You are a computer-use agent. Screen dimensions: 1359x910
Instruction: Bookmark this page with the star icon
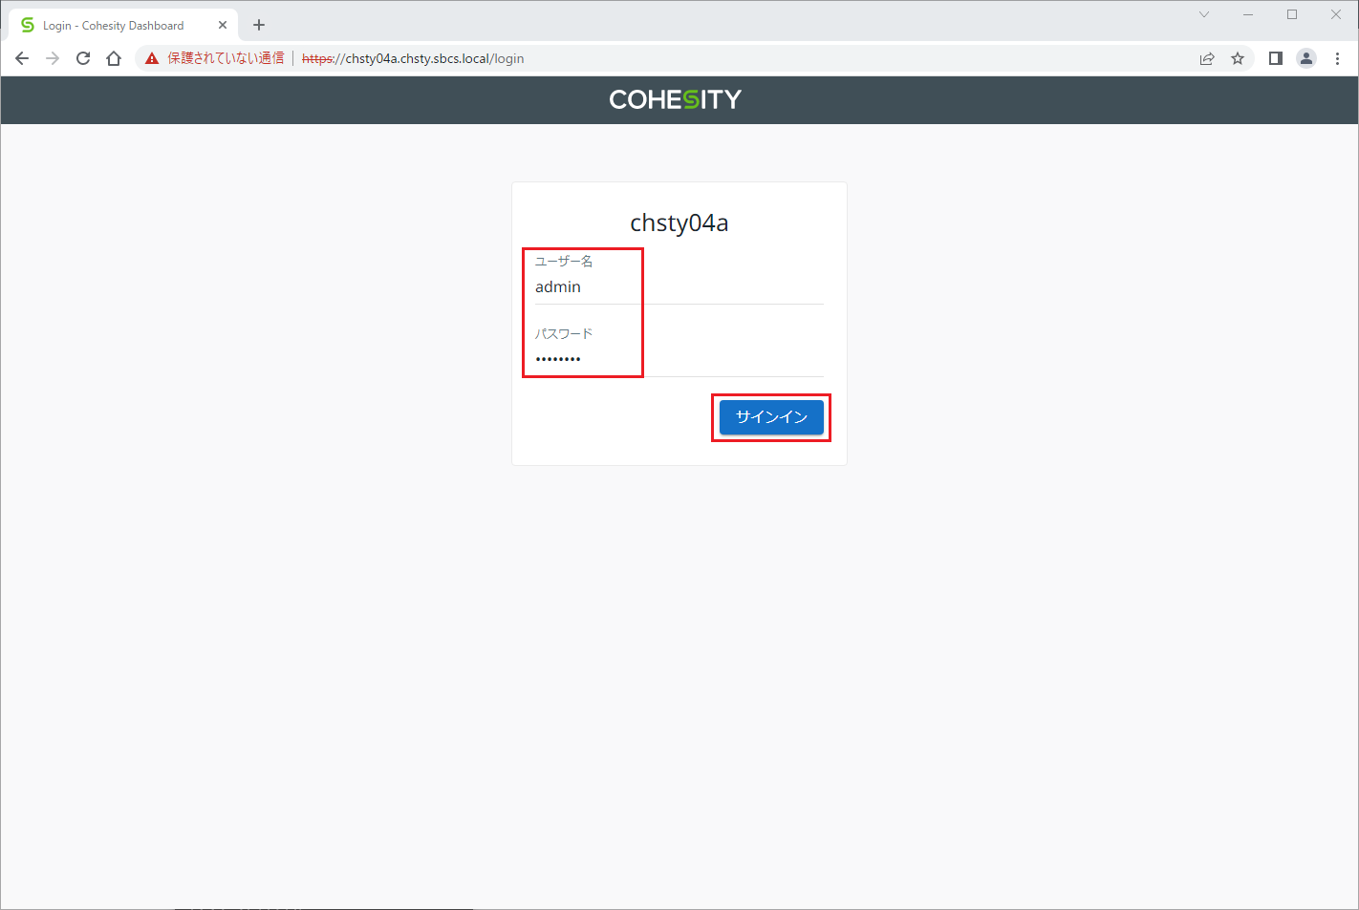pyautogui.click(x=1238, y=58)
